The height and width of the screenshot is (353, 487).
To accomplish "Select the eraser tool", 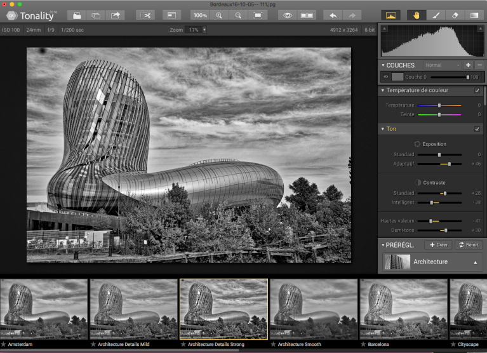I will 455,15.
